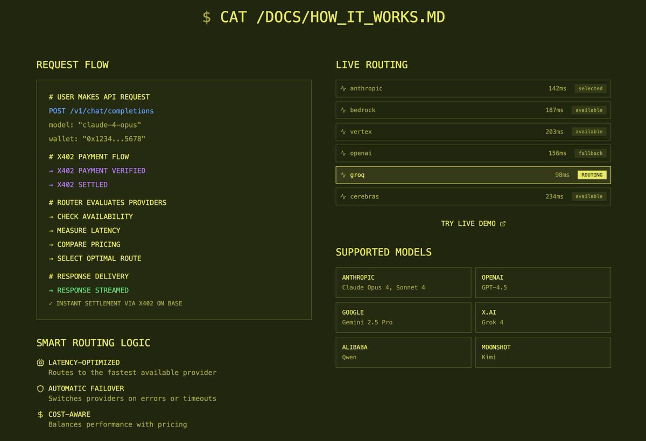This screenshot has height=441, width=646.
Task: Click the ROUTING badge on groq row
Action: coord(592,175)
